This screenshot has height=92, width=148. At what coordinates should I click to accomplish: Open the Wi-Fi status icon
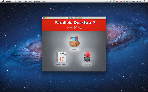[x=114, y=1]
